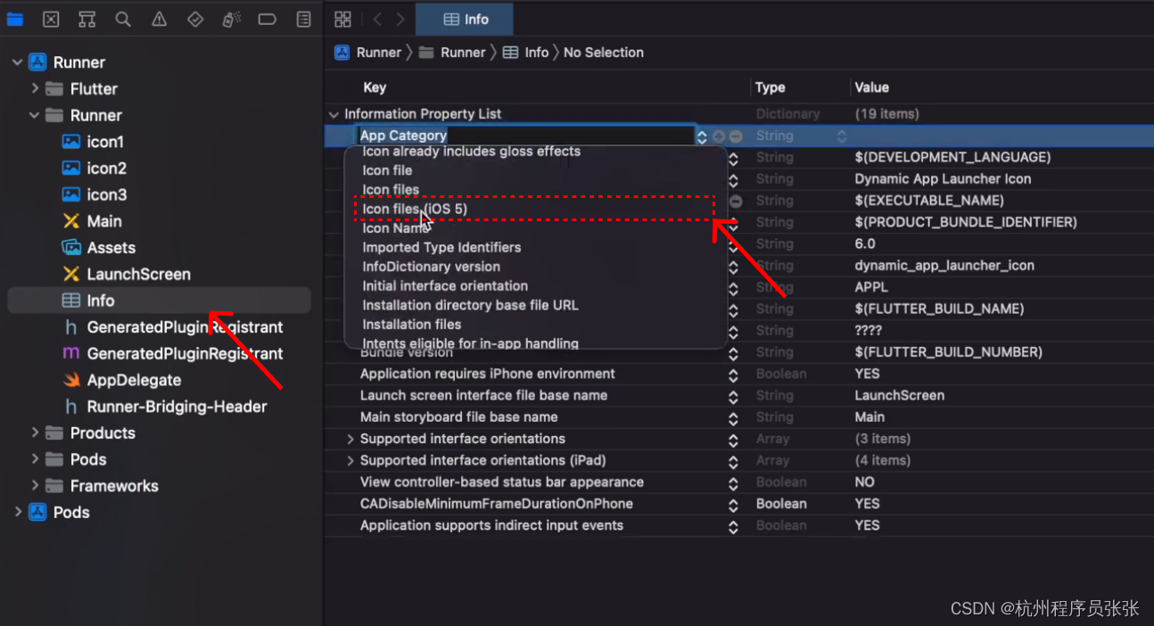This screenshot has height=626, width=1154.
Task: Choose 'Installation directory base file URL' option
Action: (x=470, y=305)
